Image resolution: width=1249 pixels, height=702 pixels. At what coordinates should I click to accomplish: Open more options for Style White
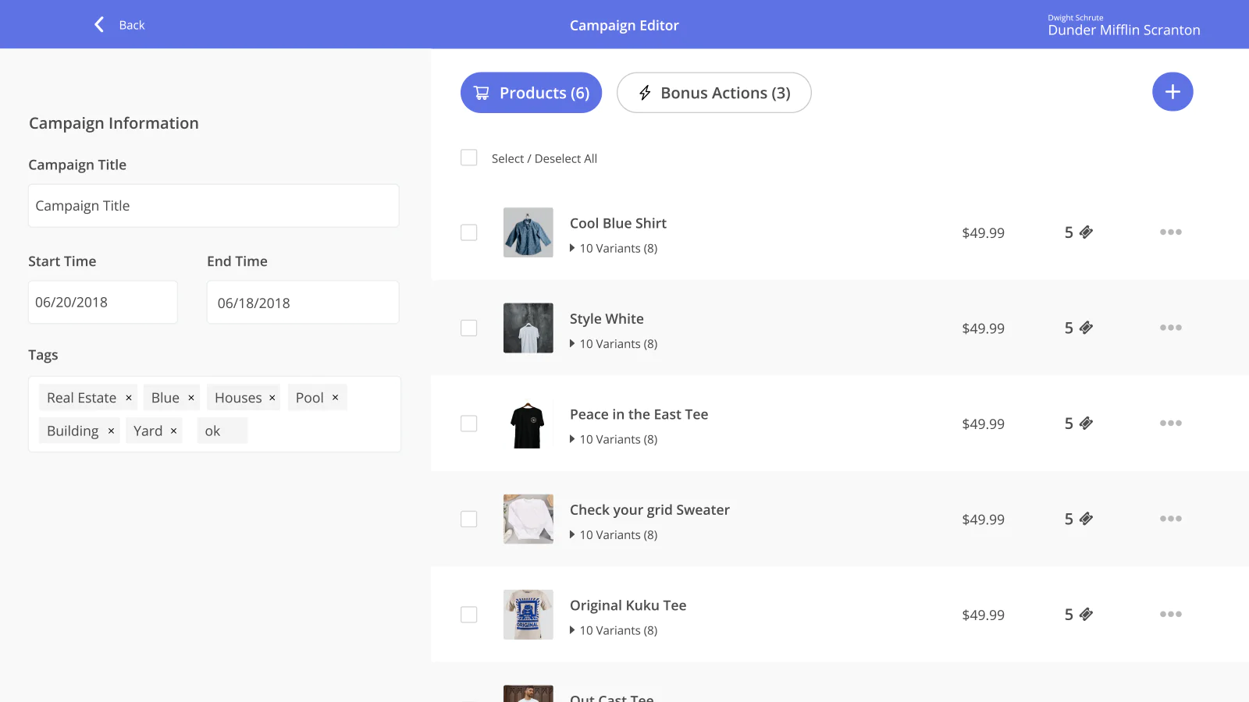pos(1170,328)
